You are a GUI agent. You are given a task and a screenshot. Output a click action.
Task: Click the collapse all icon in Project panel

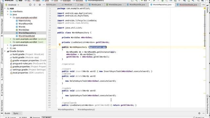click(x=34, y=5)
